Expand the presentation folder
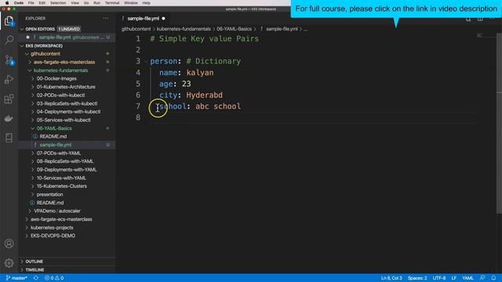The image size is (502, 282). coord(33,194)
